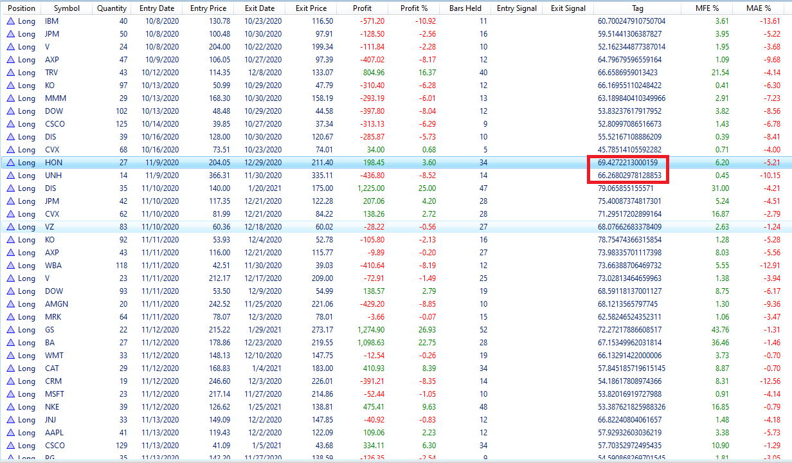The height and width of the screenshot is (463, 792).
Task: Select the position triangle icon for WBA
Action: click(x=10, y=266)
